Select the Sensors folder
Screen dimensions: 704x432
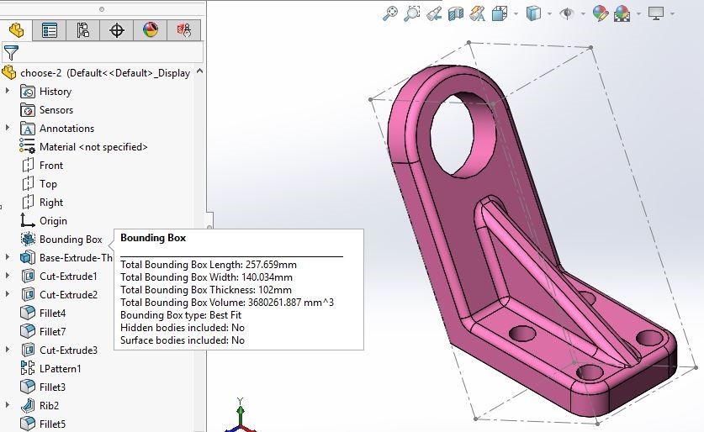point(47,110)
